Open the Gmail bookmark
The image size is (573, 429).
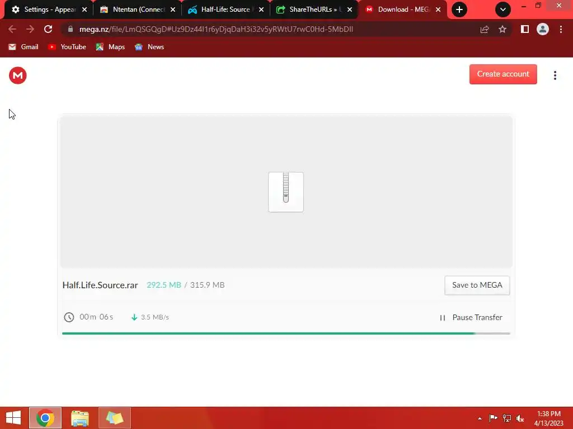24,47
